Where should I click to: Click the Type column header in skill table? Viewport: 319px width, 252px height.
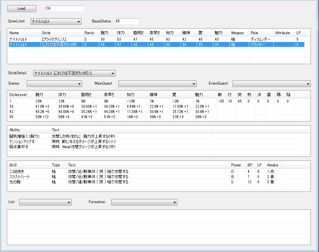[58, 165]
